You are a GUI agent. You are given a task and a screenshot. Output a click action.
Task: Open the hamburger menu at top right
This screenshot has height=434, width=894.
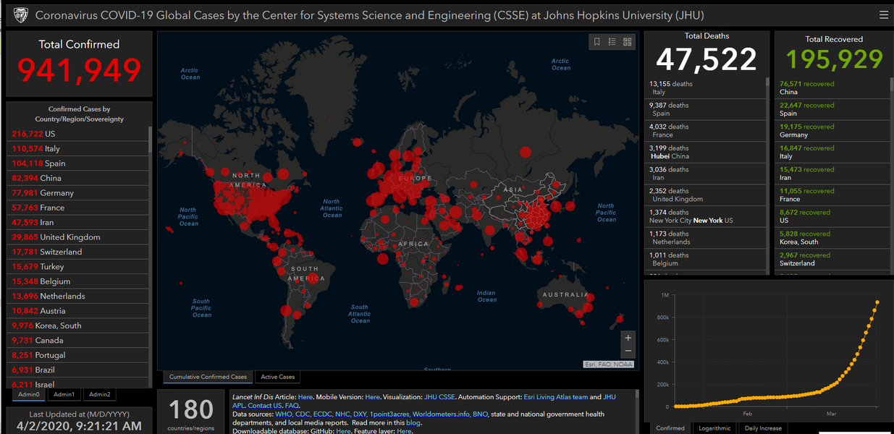click(x=883, y=14)
